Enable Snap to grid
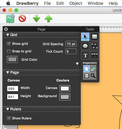 (9, 51)
